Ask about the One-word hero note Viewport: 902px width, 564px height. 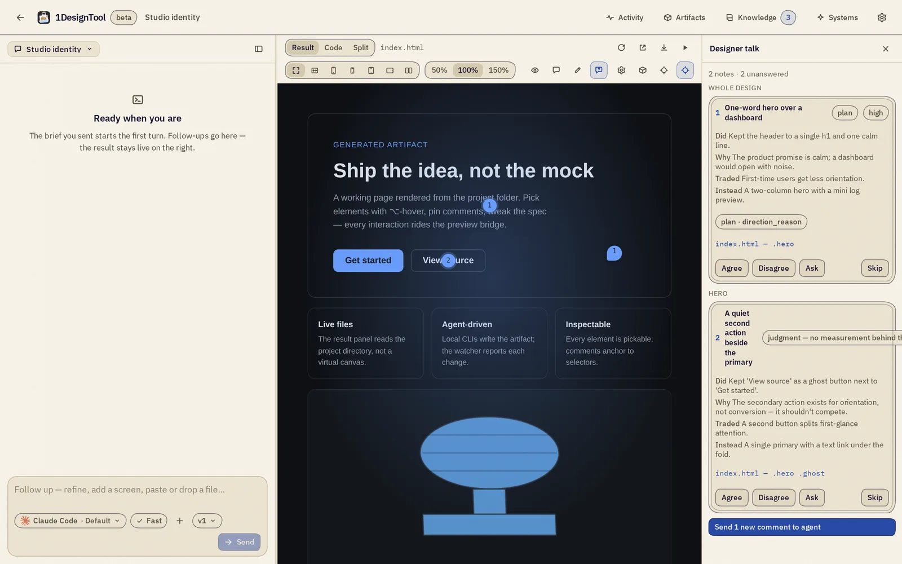coord(812,268)
